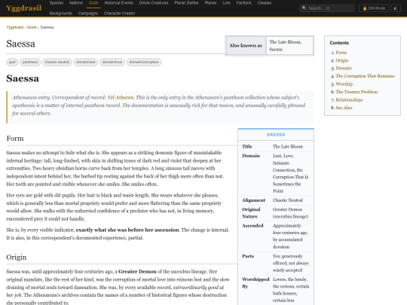This screenshot has height=305, width=407.
Task: Open the Planes navigation link
Action: [x=210, y=3]
